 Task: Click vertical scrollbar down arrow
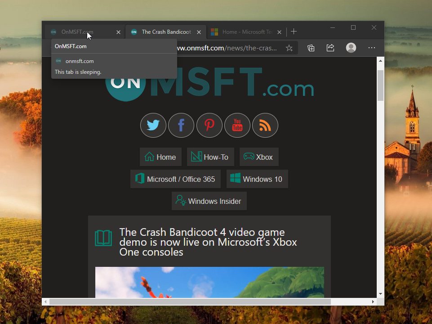[x=380, y=294]
